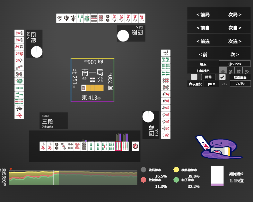Click the 4-pin tile in Suphx's hand
The height and width of the screenshot is (202, 253).
[x=70, y=146]
